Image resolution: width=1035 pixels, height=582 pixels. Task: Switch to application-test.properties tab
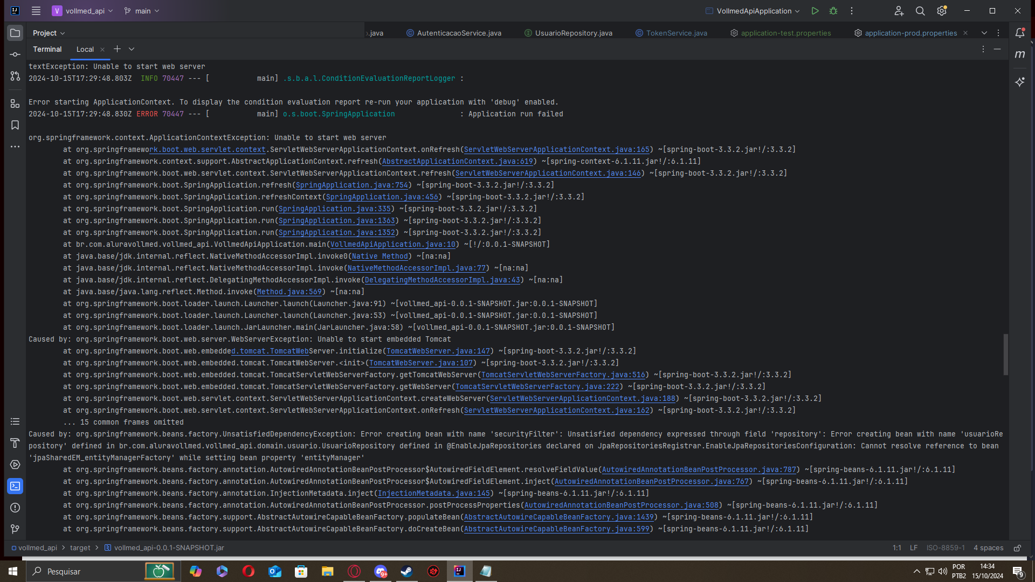(x=781, y=33)
